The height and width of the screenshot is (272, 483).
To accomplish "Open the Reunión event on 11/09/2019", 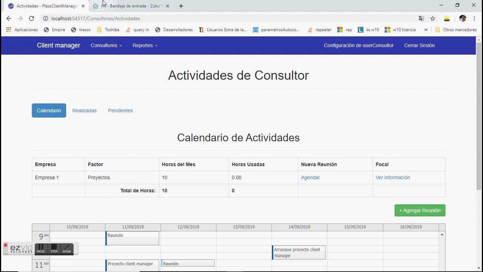I will (132, 238).
